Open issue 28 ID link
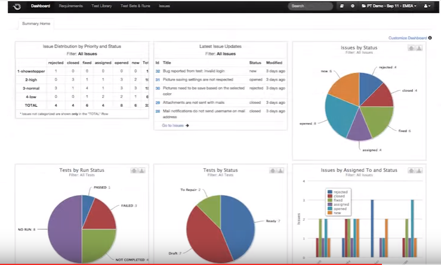441x265 pixels. tap(158, 111)
